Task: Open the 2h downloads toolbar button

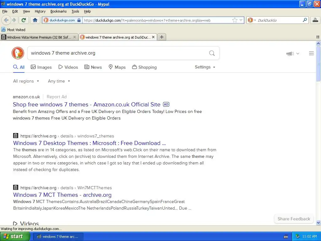Action: pos(315,20)
